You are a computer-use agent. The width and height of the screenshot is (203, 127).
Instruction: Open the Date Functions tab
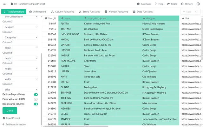coord(143,12)
